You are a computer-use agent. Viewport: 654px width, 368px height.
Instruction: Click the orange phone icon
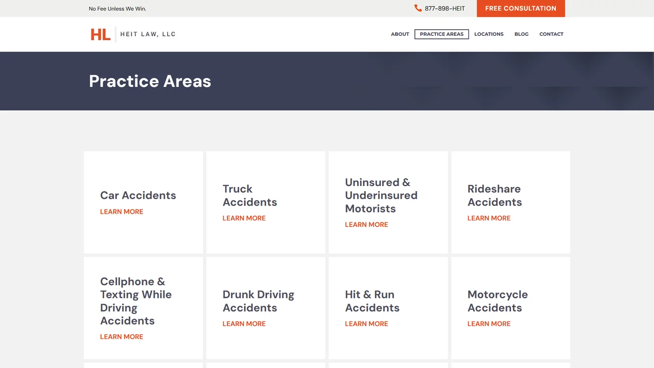pyautogui.click(x=418, y=8)
